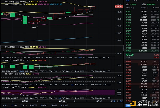Click the 委比 -72.35% value
The height and width of the screenshot is (108, 160).
tap(133, 5)
